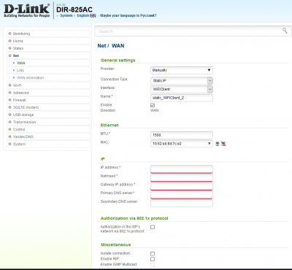The image size is (292, 270).
Task: Tick the Enable RIP checkbox
Action: pyautogui.click(x=153, y=259)
